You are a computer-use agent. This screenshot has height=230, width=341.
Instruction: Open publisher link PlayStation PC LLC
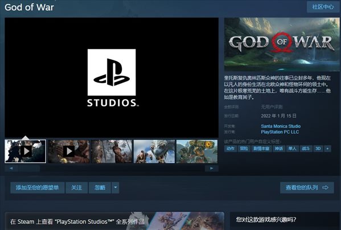click(x=280, y=132)
